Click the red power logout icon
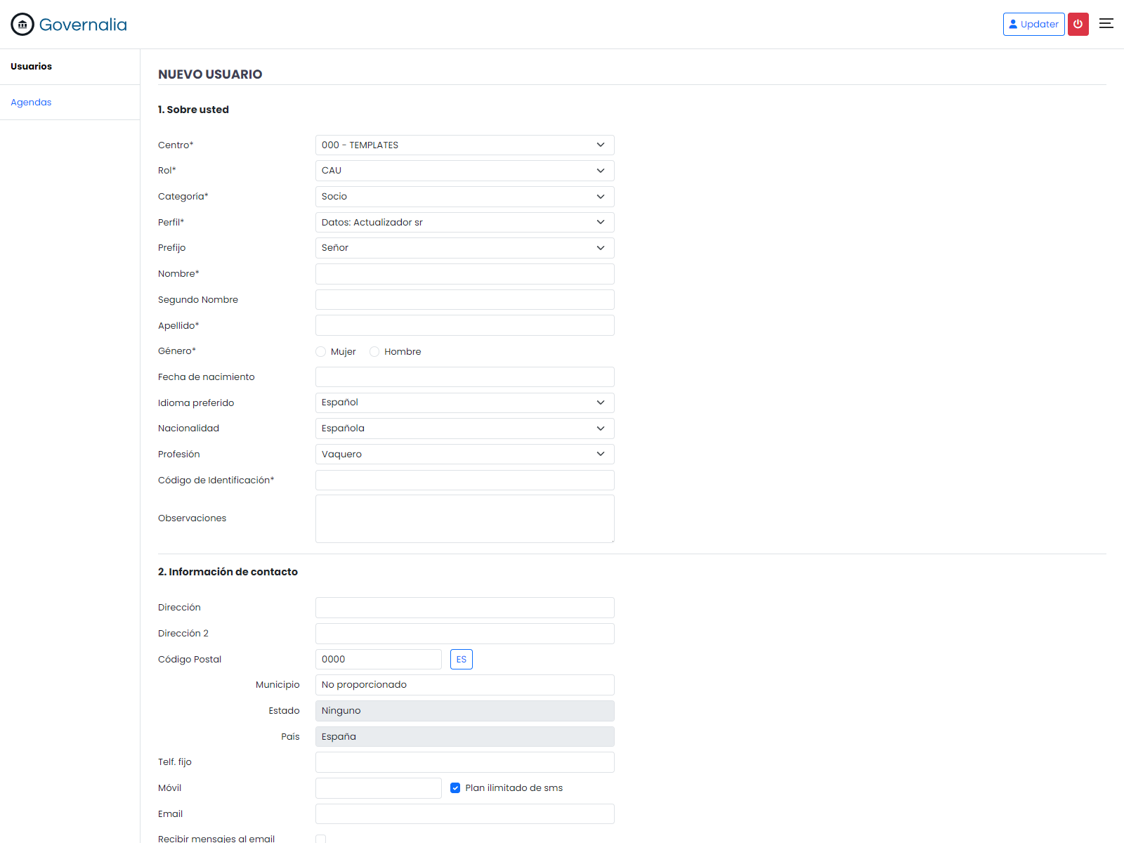The image size is (1124, 843). click(1078, 24)
